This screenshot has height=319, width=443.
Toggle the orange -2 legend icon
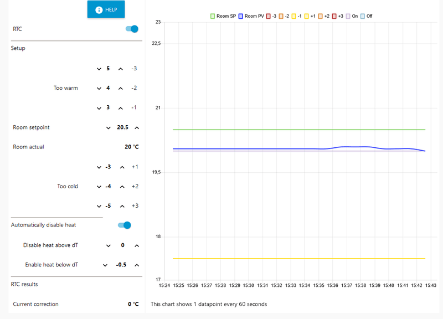pos(281,16)
